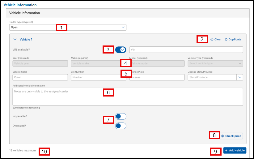254x159 pixels.
Task: Click the dollar icon on Check price
Action: [222, 136]
